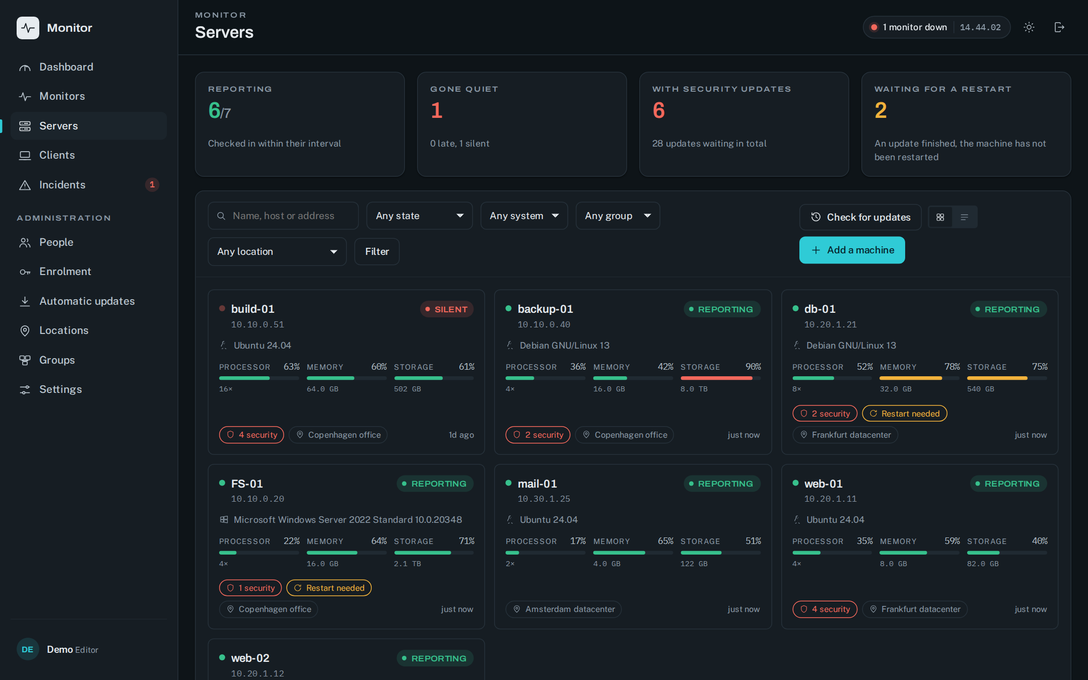Click Add a machine button
The width and height of the screenshot is (1088, 680).
pos(852,250)
